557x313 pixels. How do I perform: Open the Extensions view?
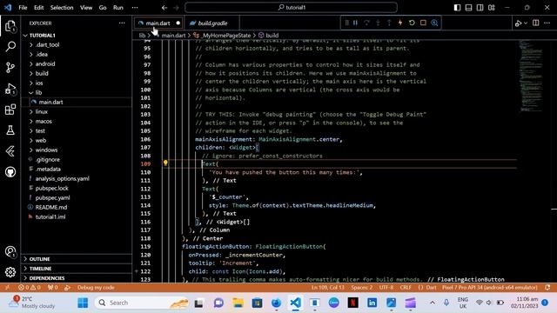(10, 110)
